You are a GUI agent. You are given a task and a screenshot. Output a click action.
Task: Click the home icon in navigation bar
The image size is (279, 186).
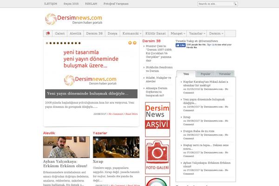(x=48, y=33)
